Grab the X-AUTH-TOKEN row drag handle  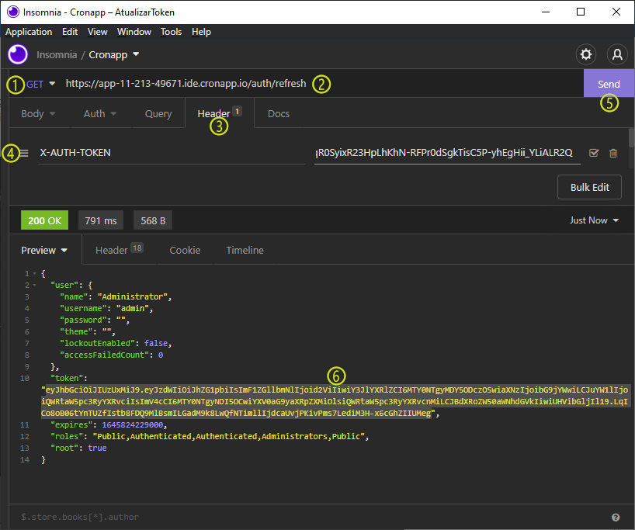24,153
